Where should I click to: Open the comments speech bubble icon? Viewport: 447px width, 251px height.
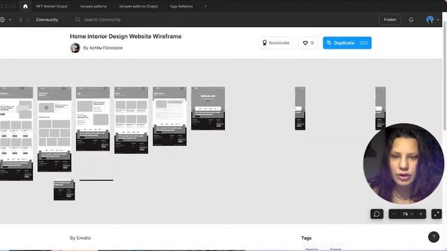pyautogui.click(x=376, y=214)
